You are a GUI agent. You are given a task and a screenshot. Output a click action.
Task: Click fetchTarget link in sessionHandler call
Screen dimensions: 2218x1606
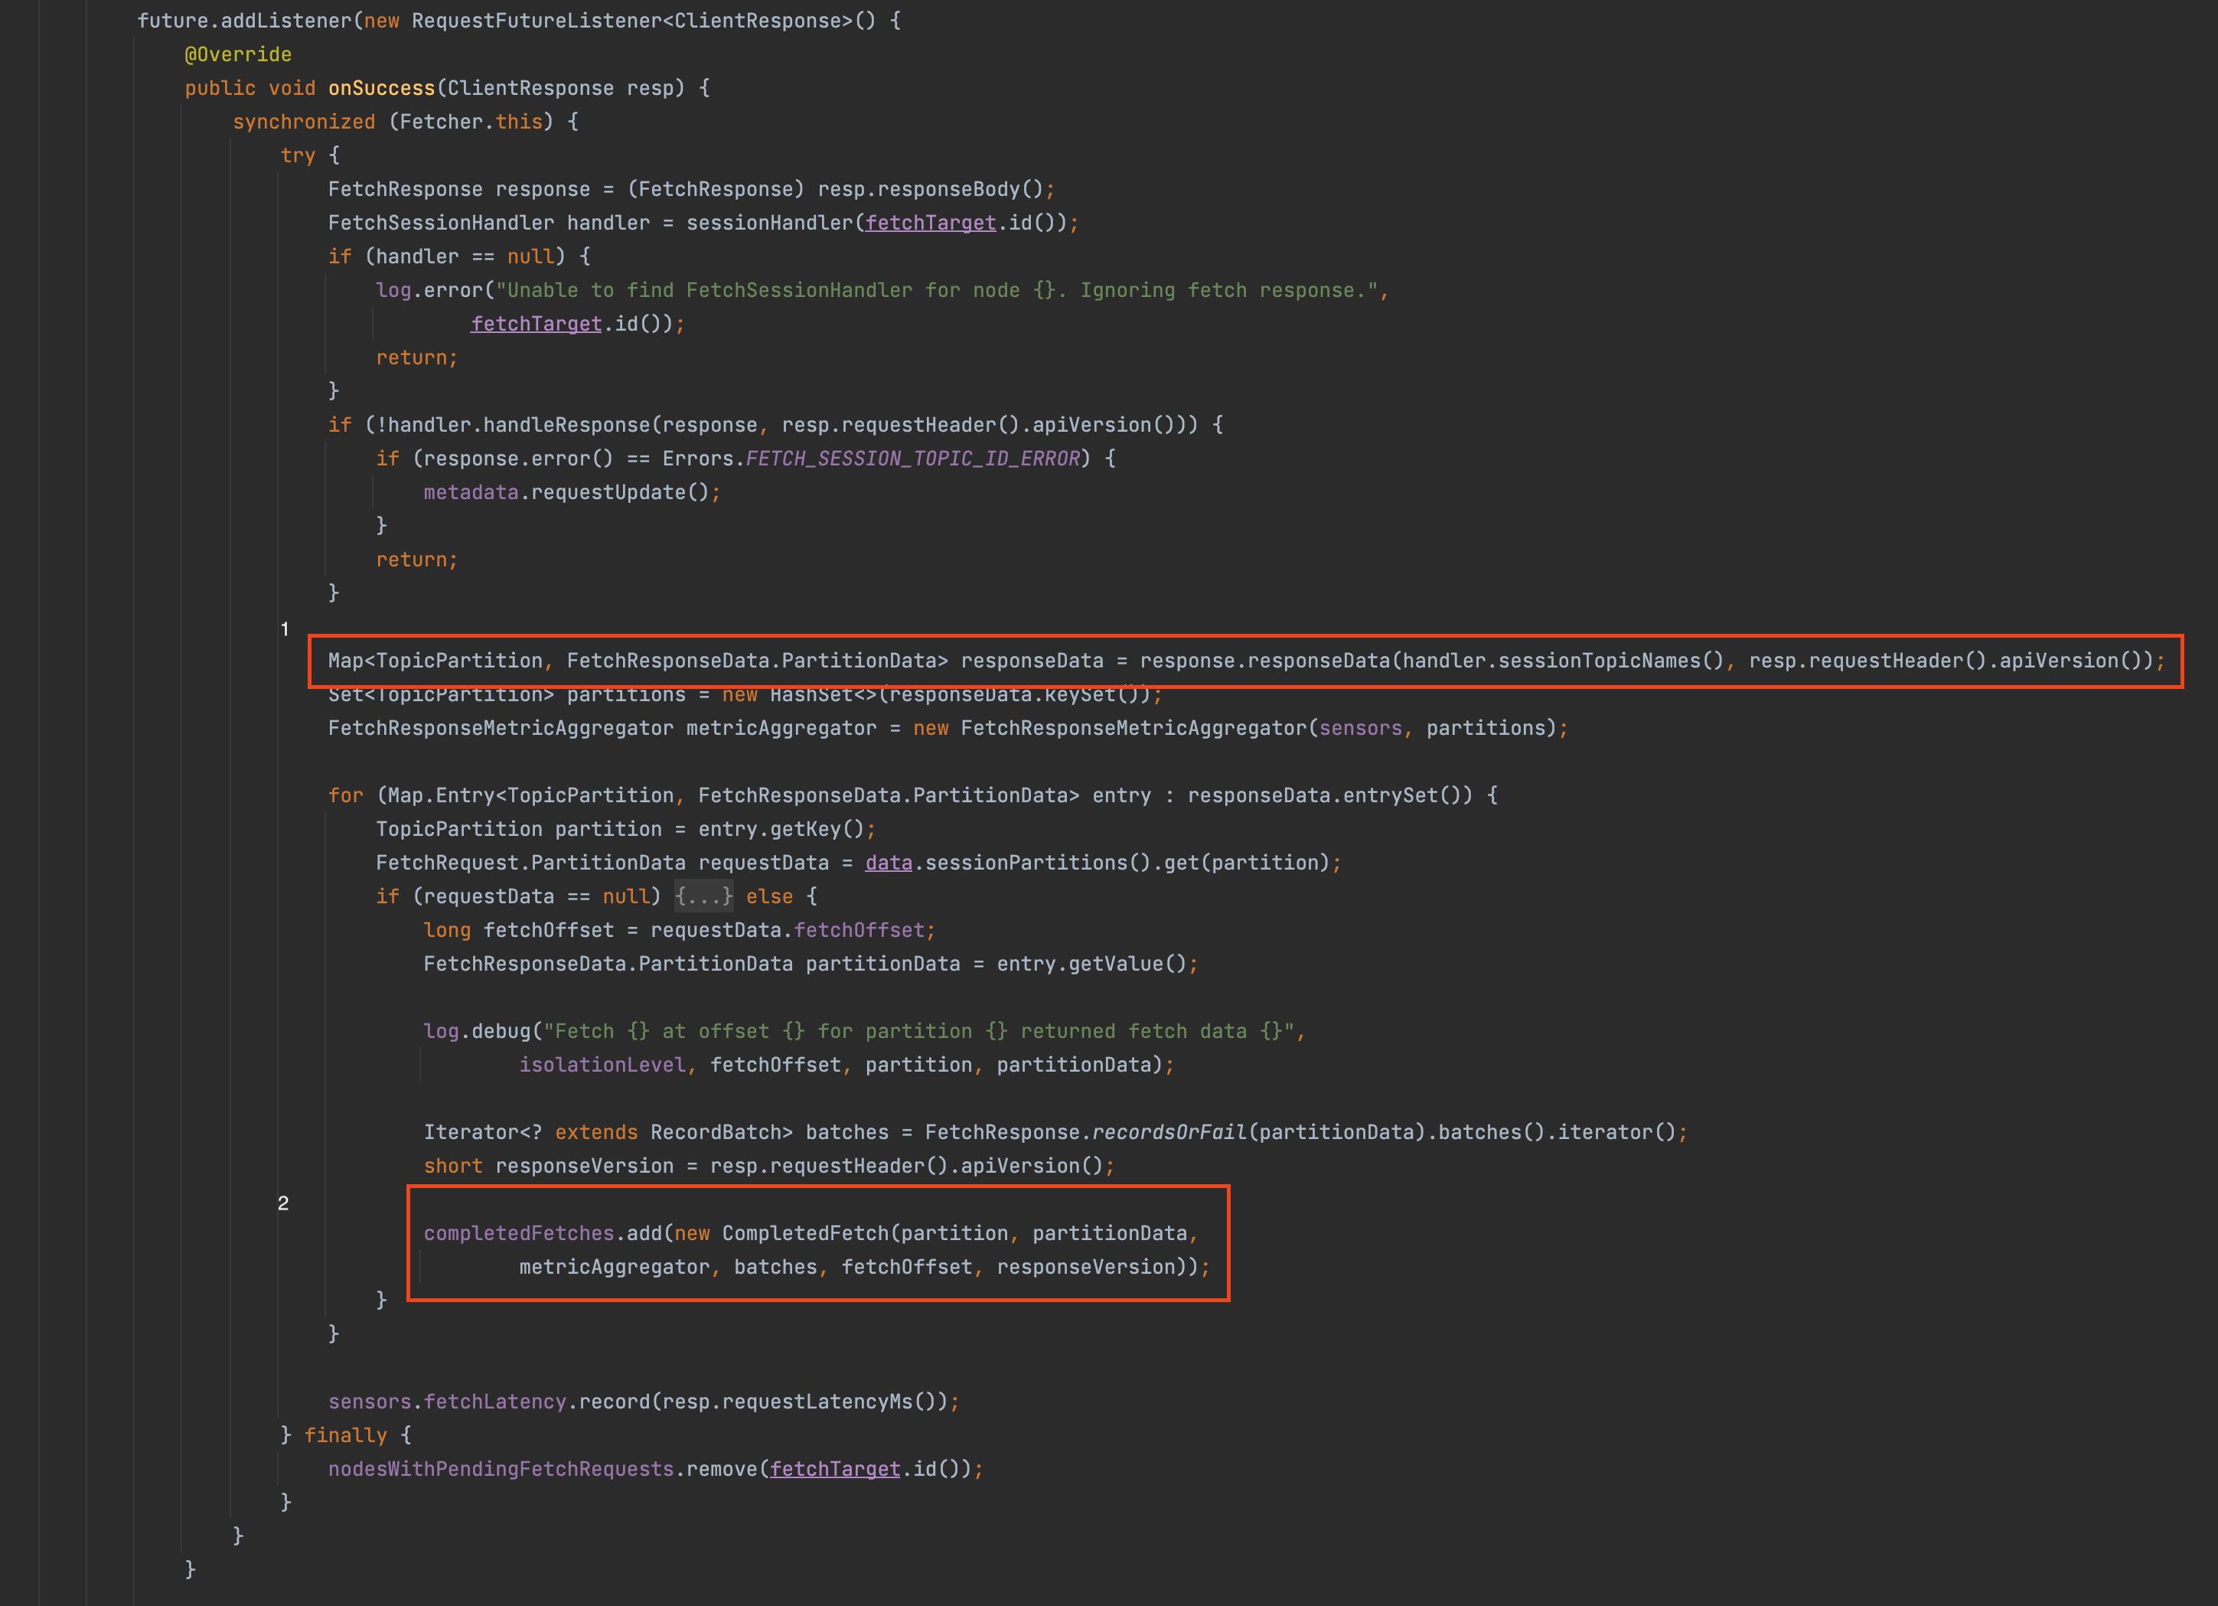click(930, 223)
